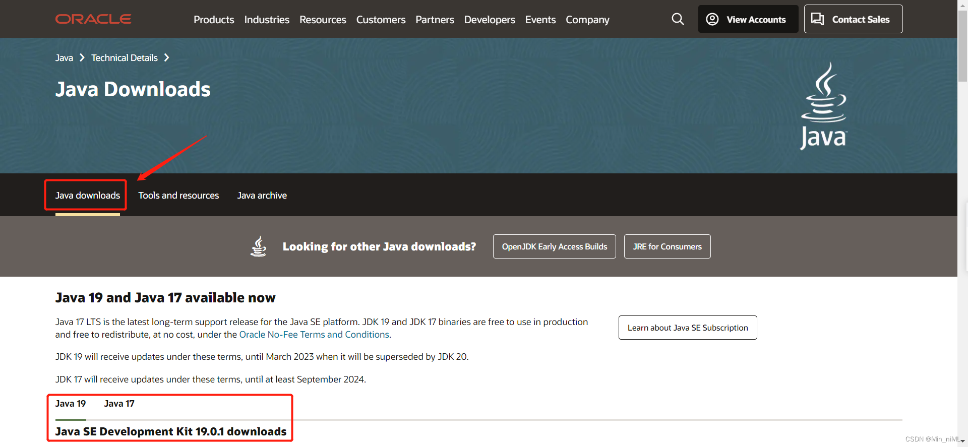Viewport: 968px width, 447px height.
Task: Click the Contact Sales button
Action: 853,19
